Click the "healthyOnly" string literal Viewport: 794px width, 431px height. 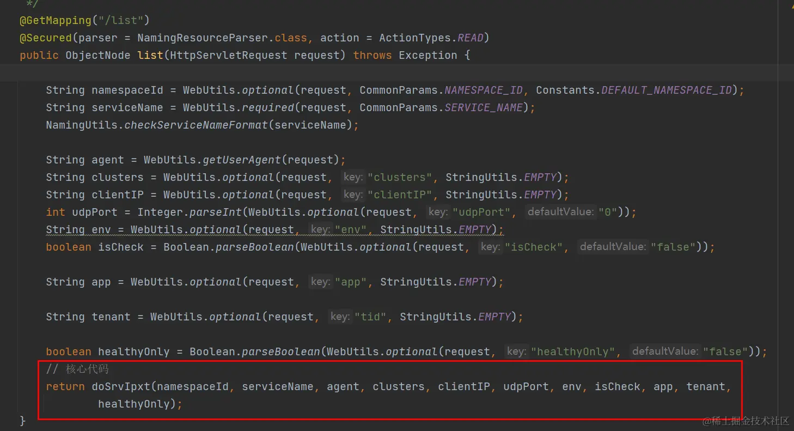pos(573,351)
